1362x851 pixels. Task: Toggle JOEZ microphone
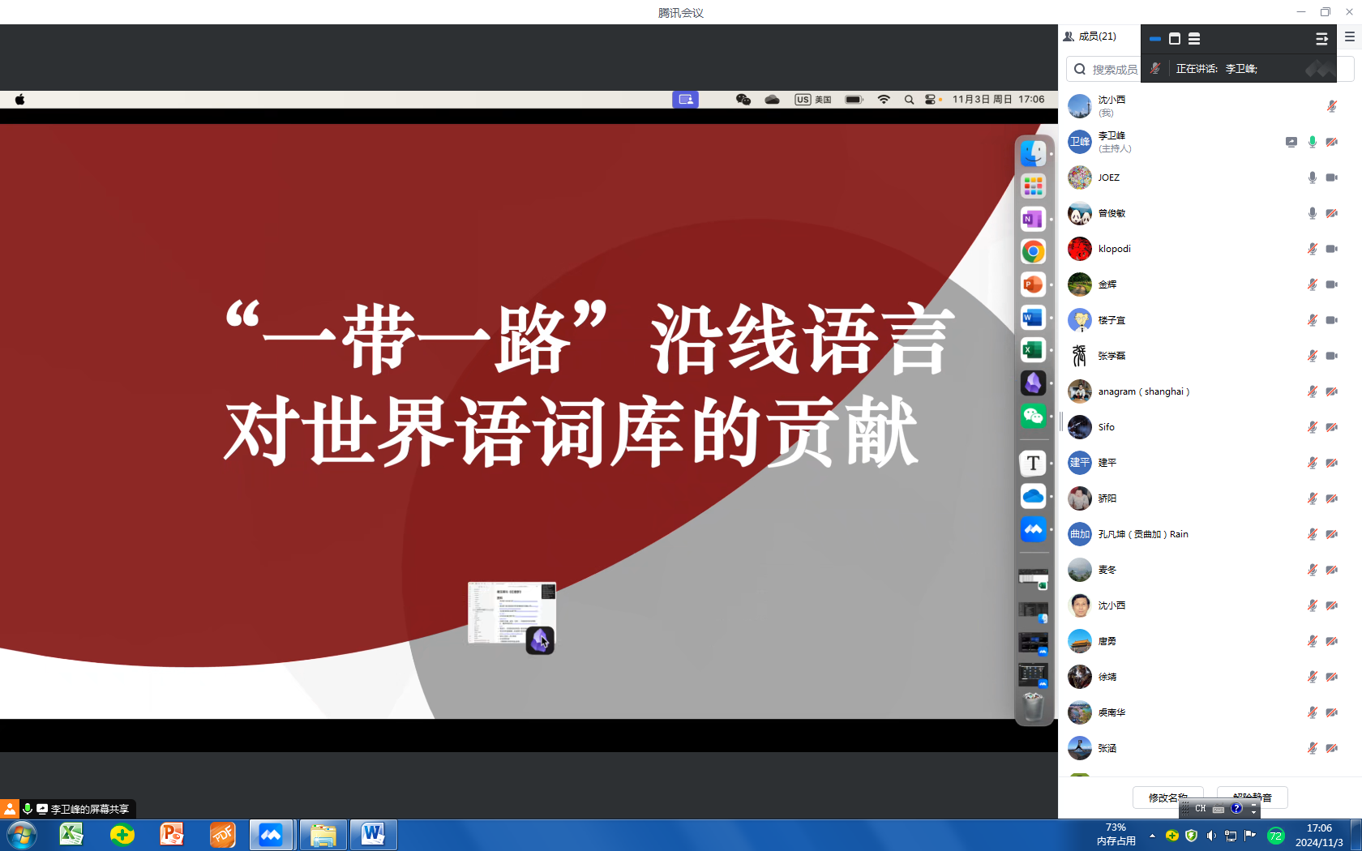[1313, 177]
